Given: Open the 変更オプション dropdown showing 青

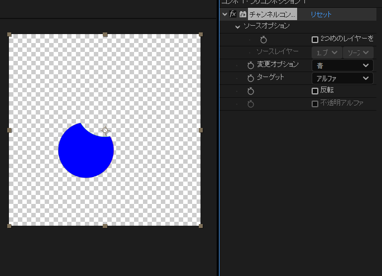Looking at the screenshot, I should coord(342,65).
